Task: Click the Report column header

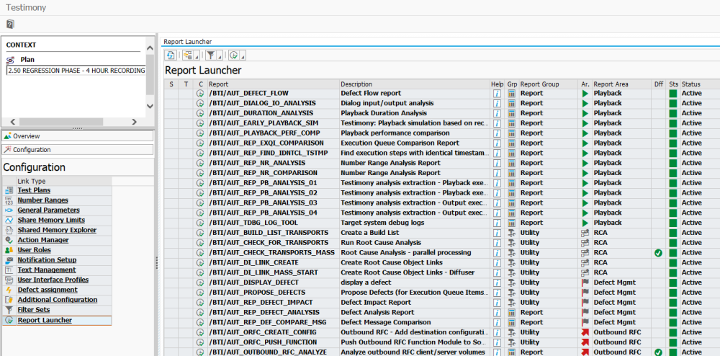Action: coord(273,84)
